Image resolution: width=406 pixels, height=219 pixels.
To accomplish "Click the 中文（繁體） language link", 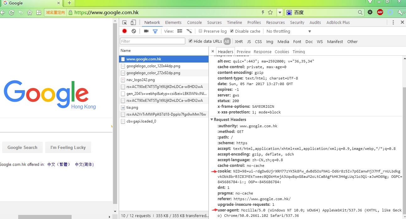I will point(59,164).
